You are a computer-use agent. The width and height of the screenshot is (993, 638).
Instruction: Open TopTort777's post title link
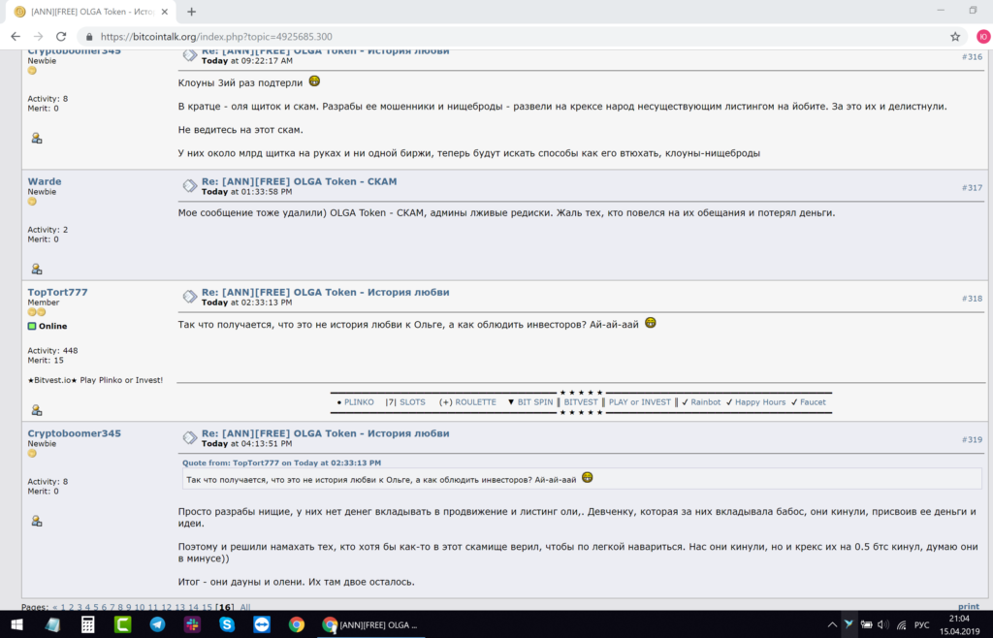click(x=326, y=293)
